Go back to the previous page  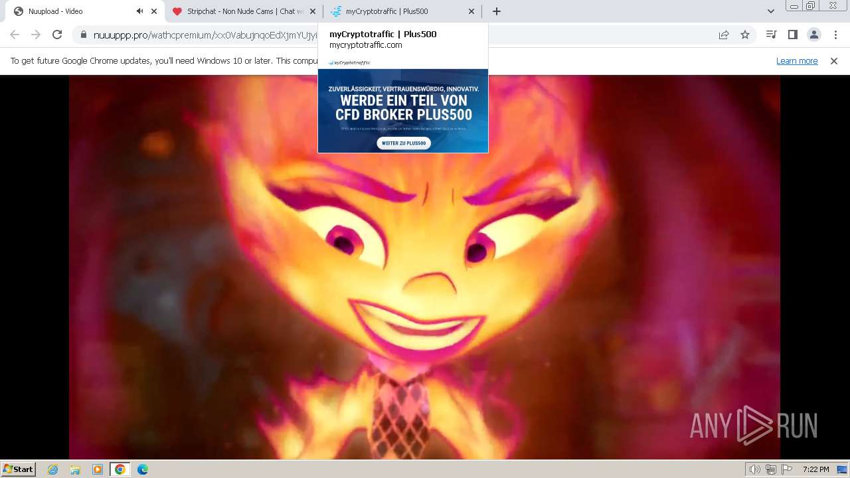click(x=15, y=35)
